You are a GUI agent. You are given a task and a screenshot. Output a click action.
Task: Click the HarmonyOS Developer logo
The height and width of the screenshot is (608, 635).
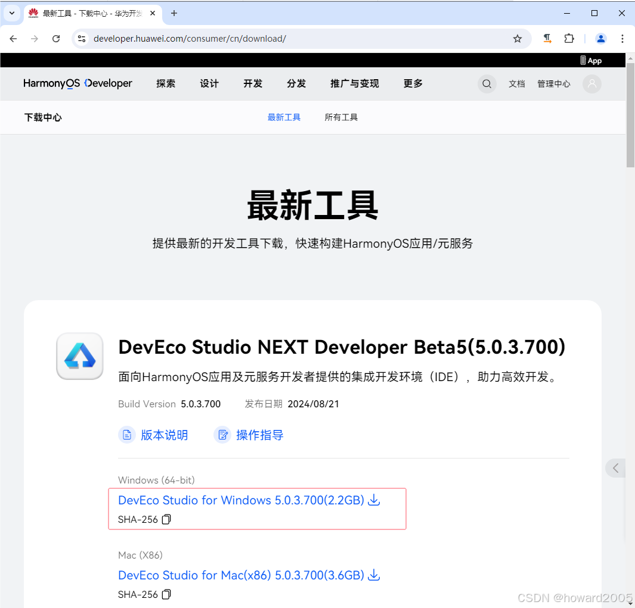click(78, 83)
